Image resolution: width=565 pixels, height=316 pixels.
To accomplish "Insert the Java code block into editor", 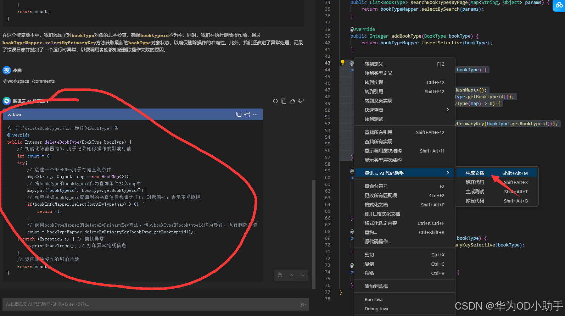I will pyautogui.click(x=247, y=114).
